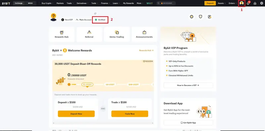The image size is (265, 131).
Task: Expand the Learn dropdown
Action: pyautogui.click(x=117, y=3)
